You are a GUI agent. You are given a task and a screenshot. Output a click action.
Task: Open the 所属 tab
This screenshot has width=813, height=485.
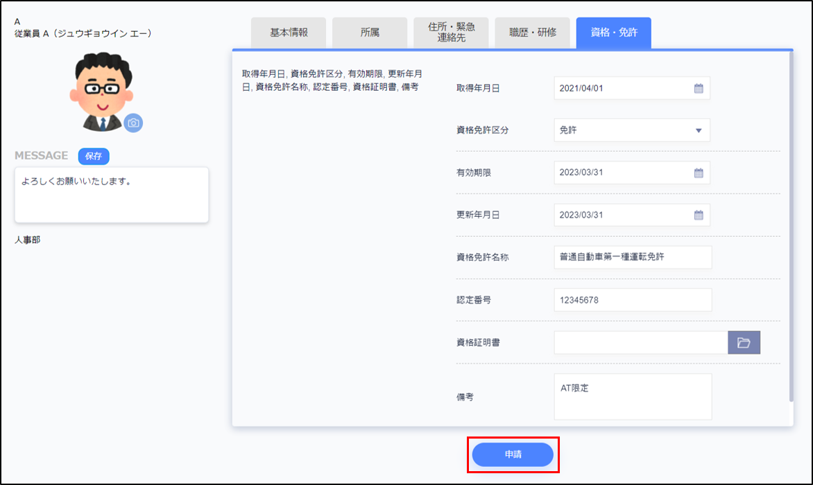370,33
